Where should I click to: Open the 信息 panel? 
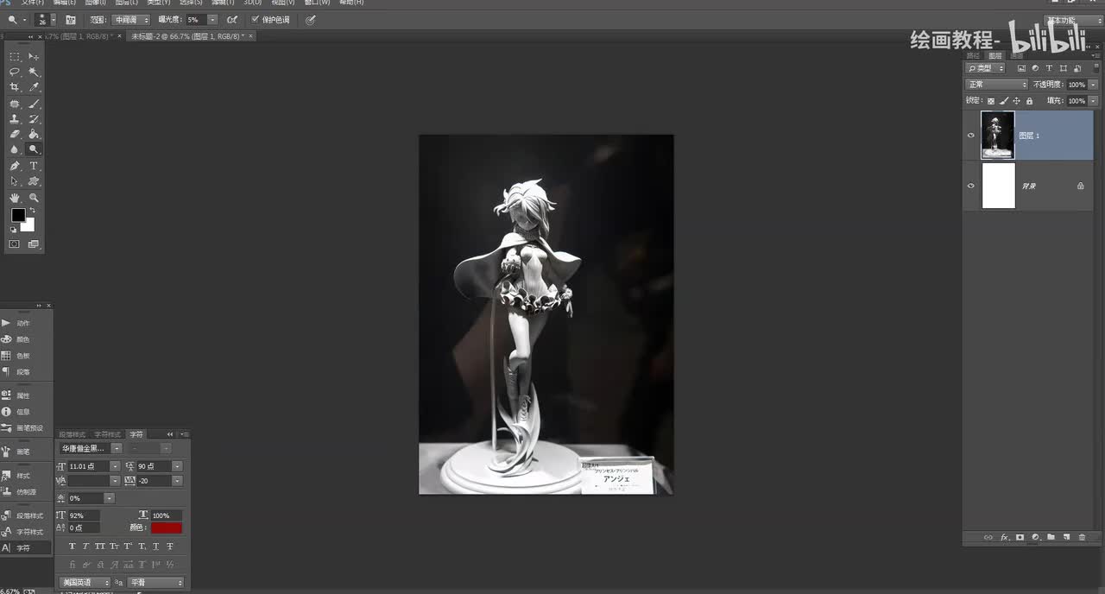click(x=23, y=412)
